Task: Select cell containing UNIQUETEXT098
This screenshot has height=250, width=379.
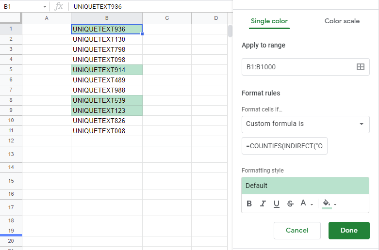Action: pyautogui.click(x=107, y=60)
